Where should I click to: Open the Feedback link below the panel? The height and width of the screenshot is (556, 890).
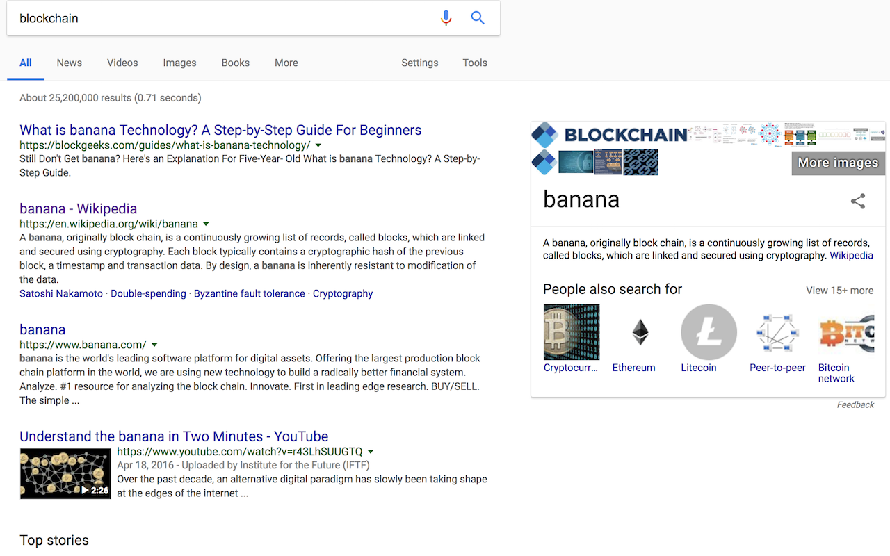(x=855, y=404)
